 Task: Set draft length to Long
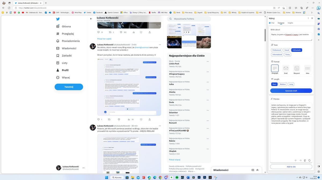(291, 84)
